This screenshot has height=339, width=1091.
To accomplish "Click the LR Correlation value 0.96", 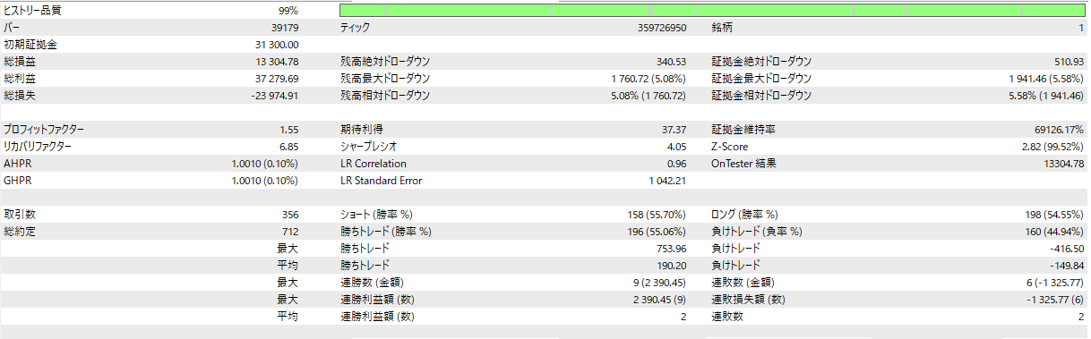I will [678, 164].
